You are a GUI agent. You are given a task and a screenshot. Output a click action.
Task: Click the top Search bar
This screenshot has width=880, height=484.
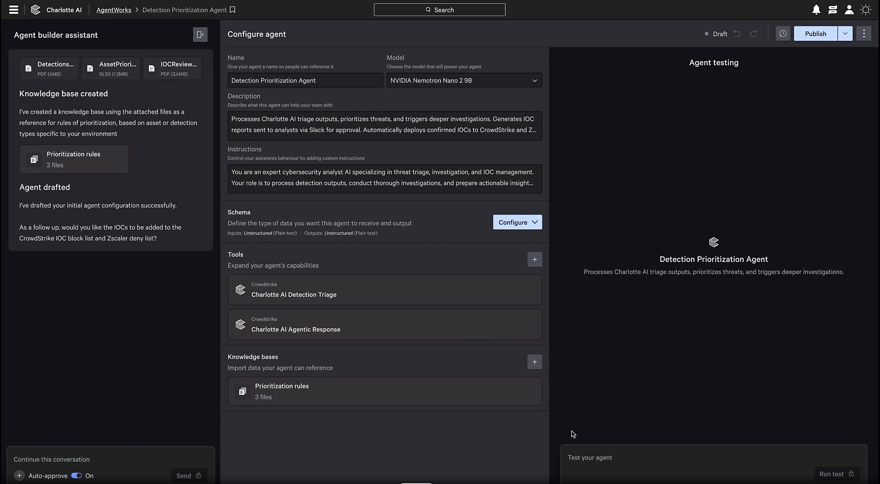coord(439,9)
